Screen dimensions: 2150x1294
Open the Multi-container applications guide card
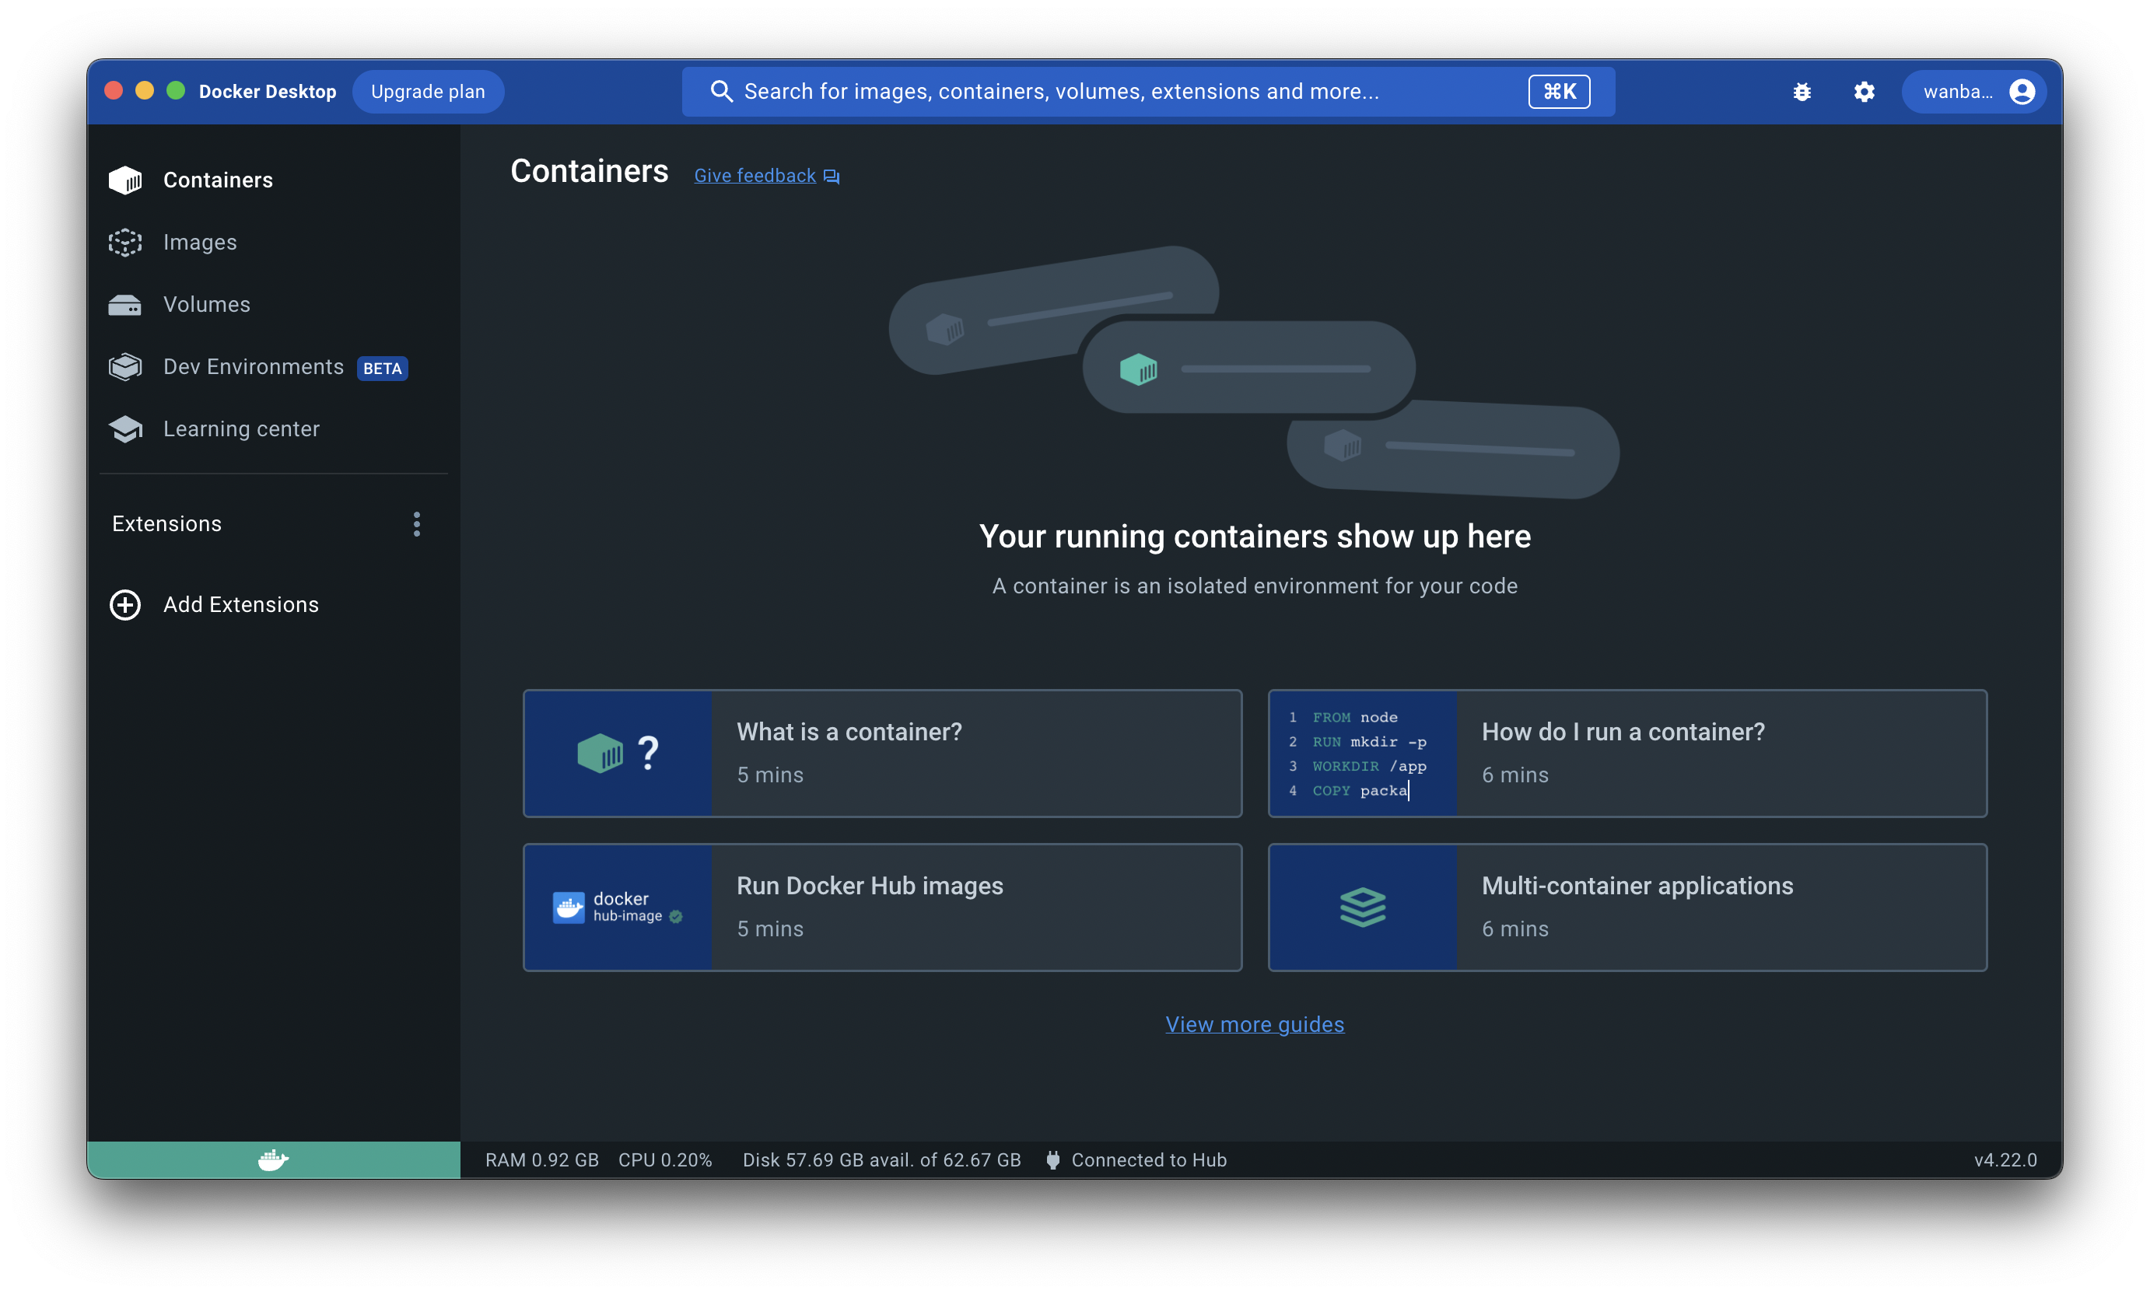pyautogui.click(x=1627, y=907)
